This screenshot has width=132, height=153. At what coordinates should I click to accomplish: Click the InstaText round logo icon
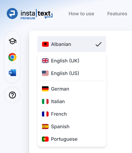[x=12, y=13]
